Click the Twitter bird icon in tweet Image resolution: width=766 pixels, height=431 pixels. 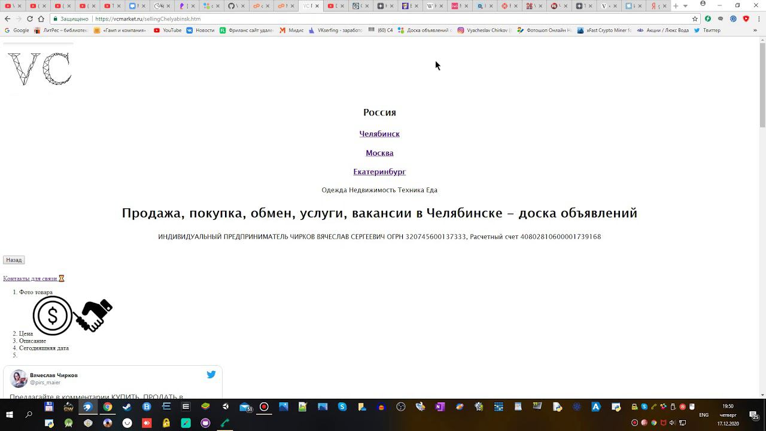(211, 375)
